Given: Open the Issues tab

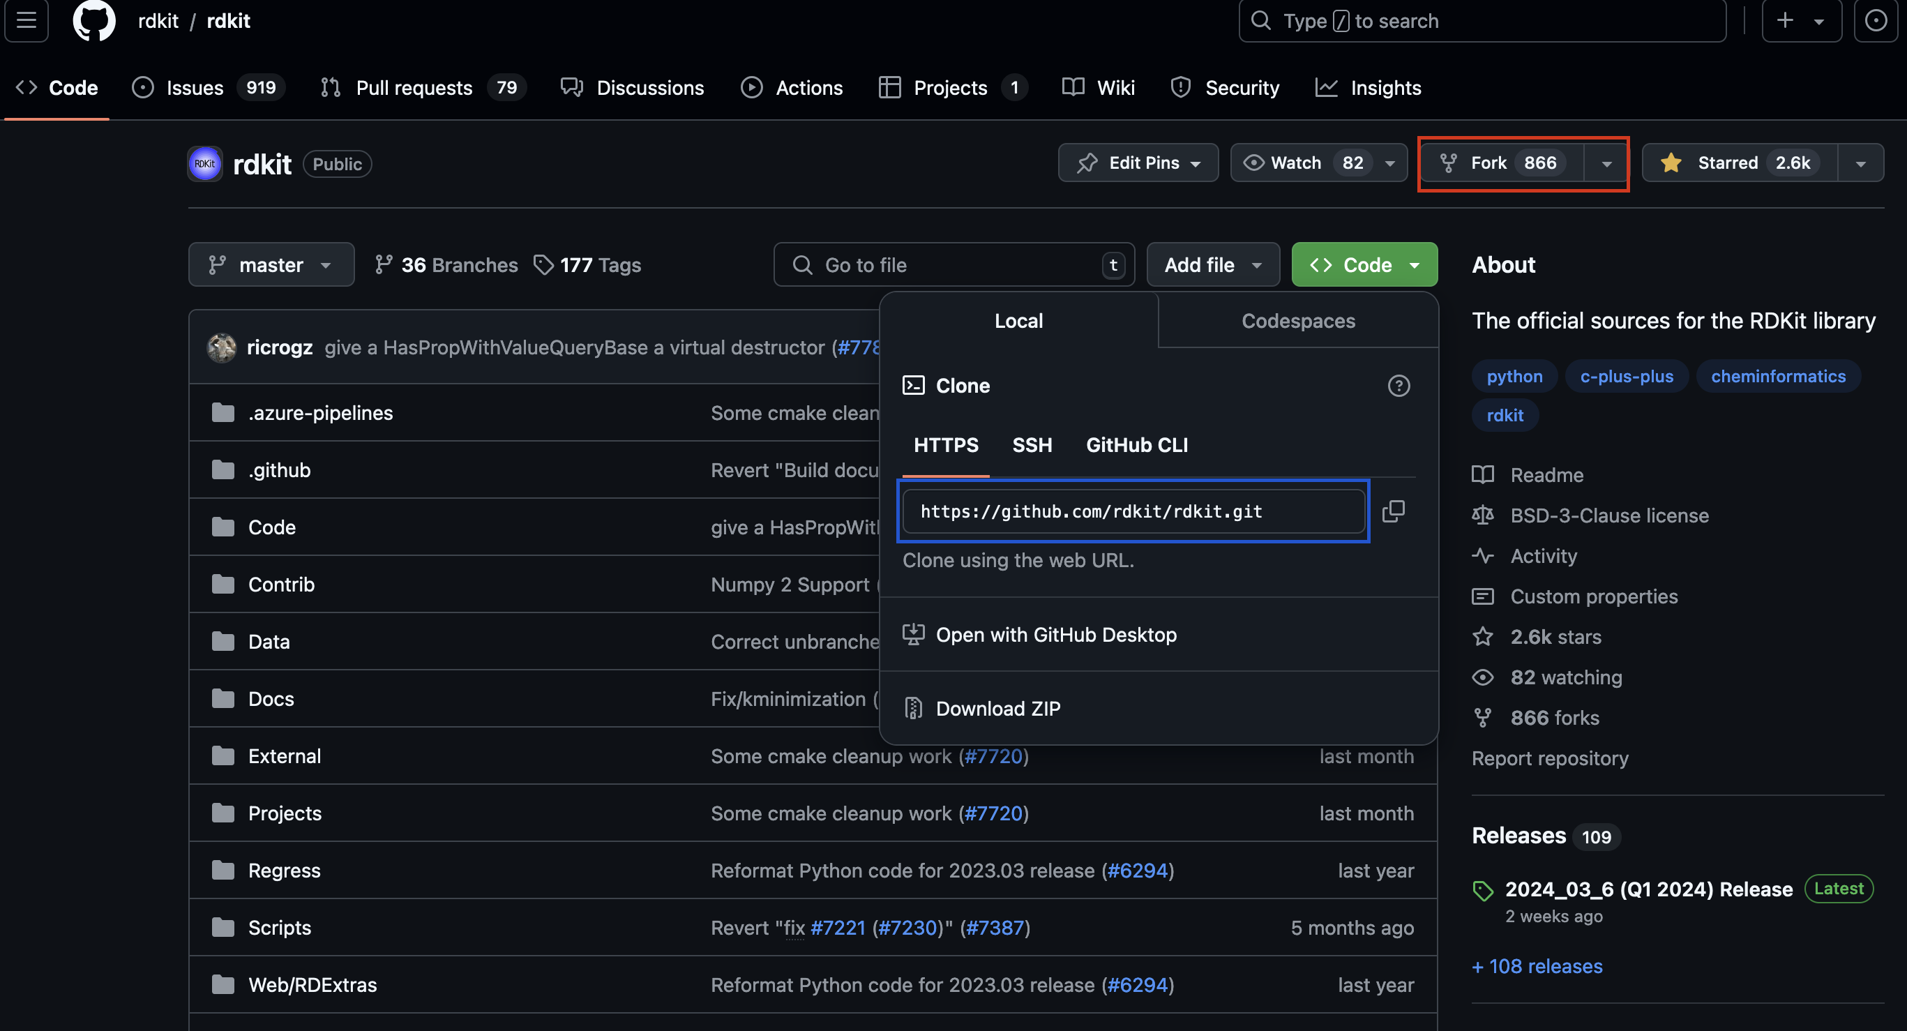Looking at the screenshot, I should point(209,87).
